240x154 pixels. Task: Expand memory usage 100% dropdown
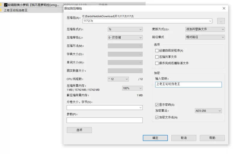[x=132, y=88]
